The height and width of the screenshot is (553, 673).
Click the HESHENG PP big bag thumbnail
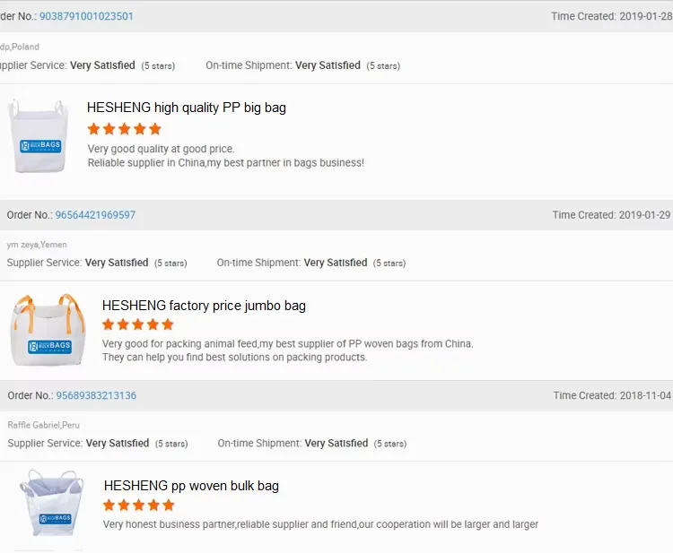pyautogui.click(x=38, y=136)
